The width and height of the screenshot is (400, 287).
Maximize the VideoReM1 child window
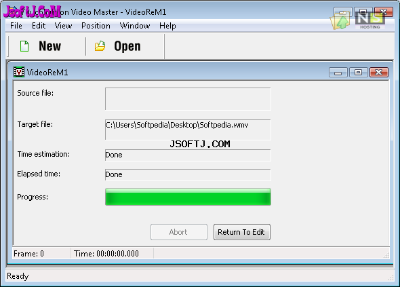click(358, 73)
